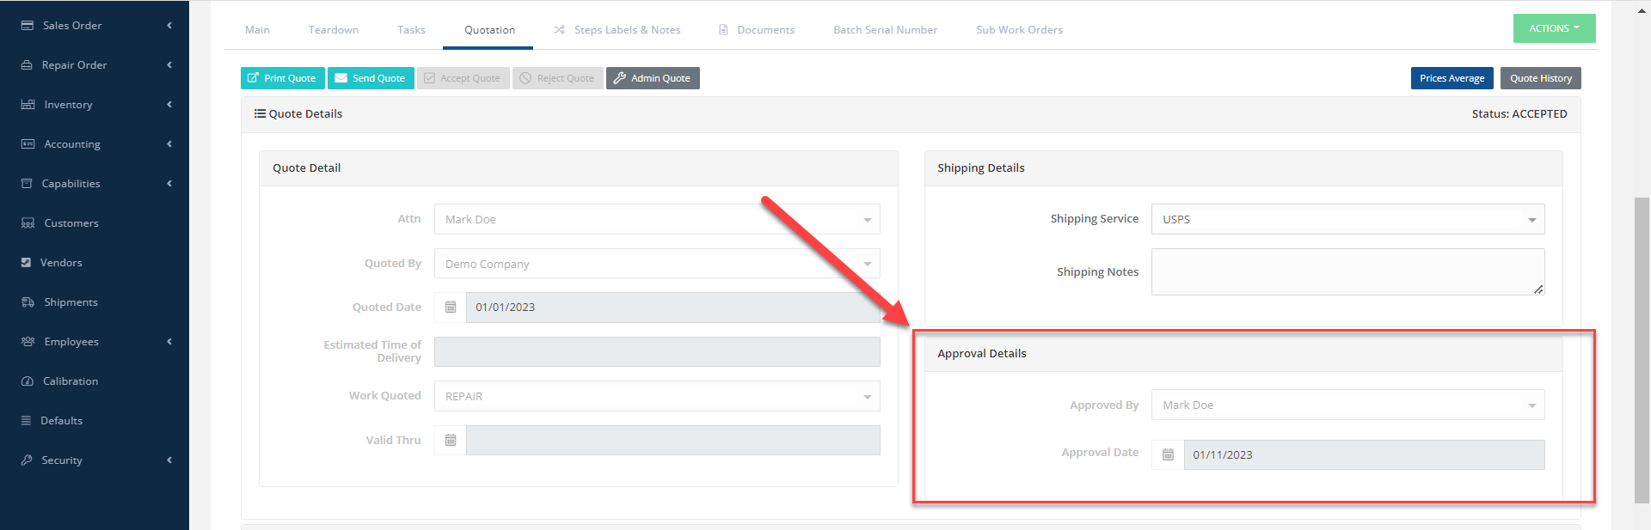Click the Print Quote button
Screen dimensions: 1651x530
point(282,78)
